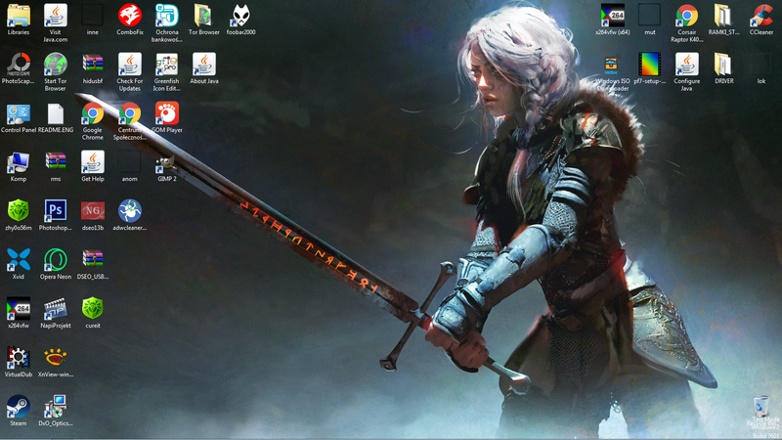Open the DRIVER folder
The image size is (782, 440).
point(723,65)
